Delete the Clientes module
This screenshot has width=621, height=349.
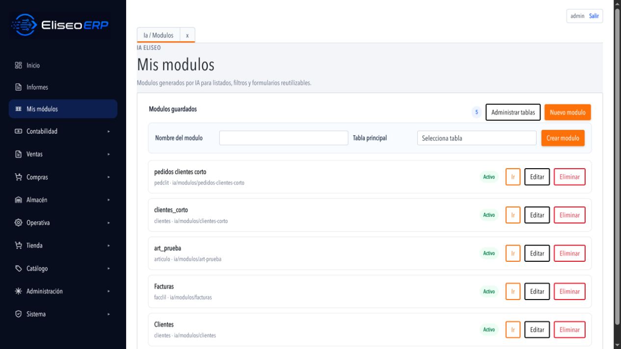[570, 329]
